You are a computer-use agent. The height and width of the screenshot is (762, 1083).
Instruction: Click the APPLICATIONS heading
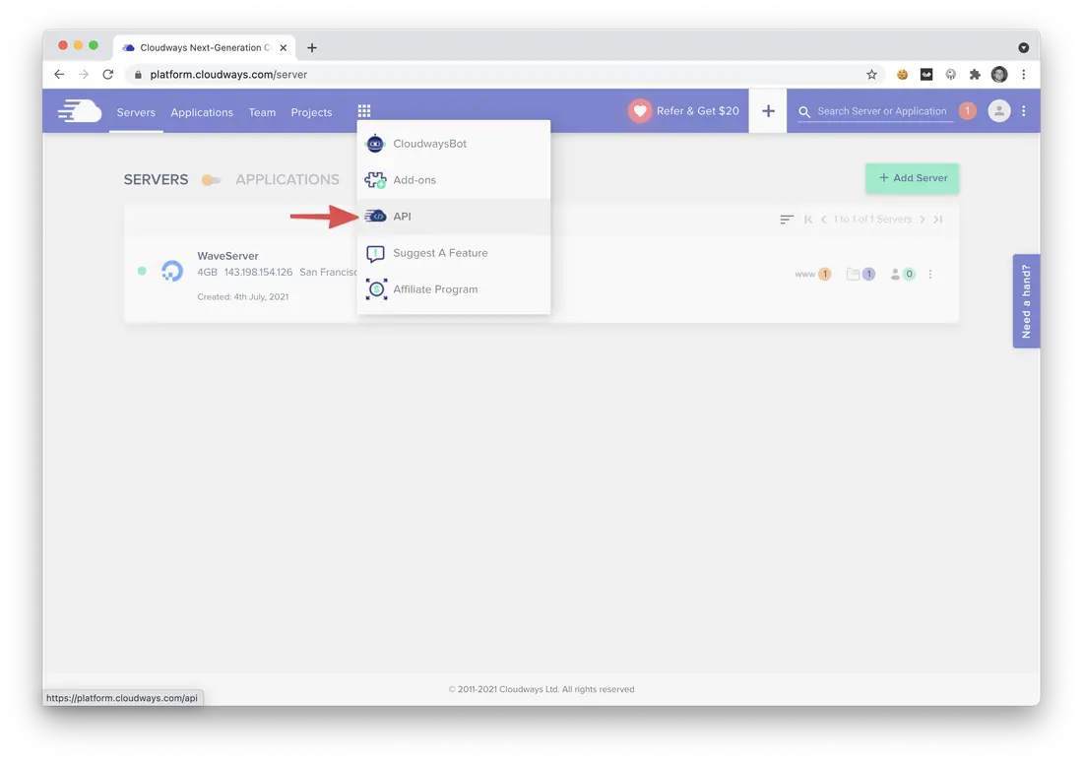pos(287,179)
